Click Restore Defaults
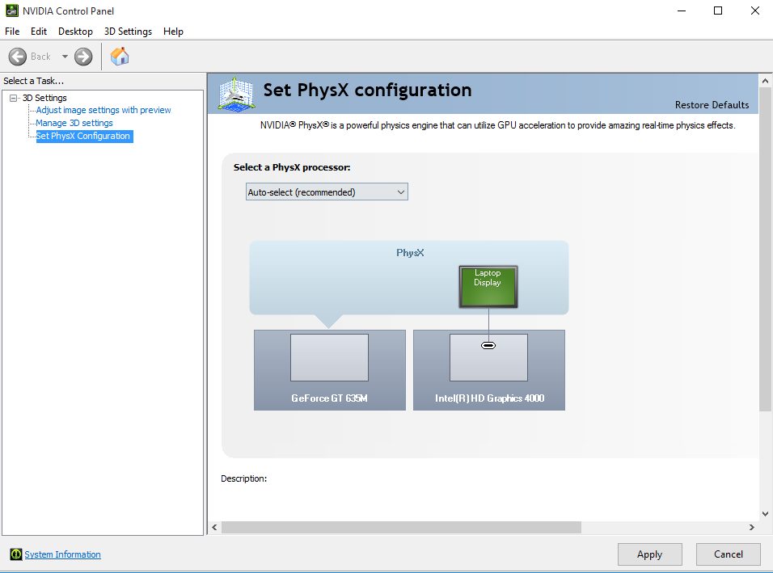Image resolution: width=773 pixels, height=573 pixels. point(712,105)
